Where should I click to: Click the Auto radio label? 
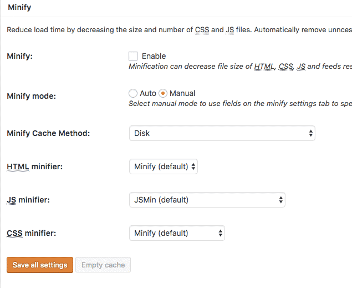click(148, 93)
